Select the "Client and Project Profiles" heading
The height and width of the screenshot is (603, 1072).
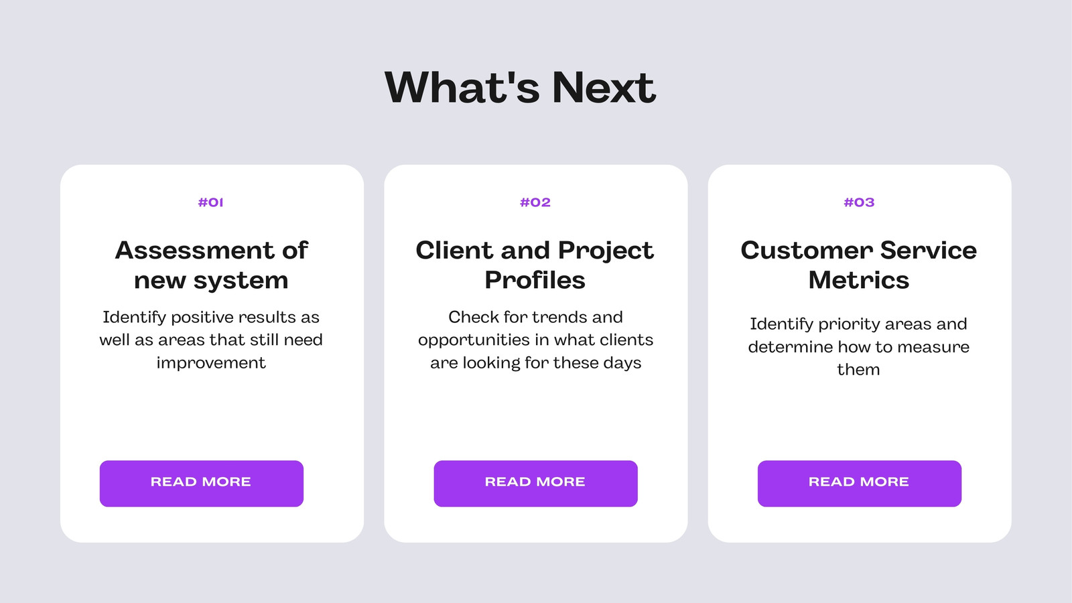[535, 265]
